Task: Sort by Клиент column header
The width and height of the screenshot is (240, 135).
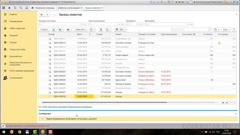Action: tap(118, 34)
